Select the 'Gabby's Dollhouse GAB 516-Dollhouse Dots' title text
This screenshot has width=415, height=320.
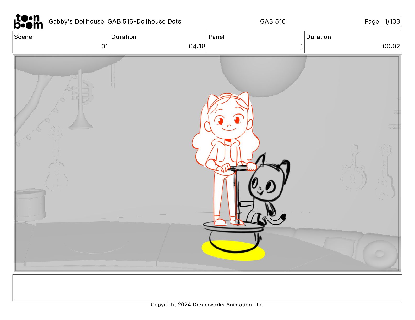pos(115,21)
